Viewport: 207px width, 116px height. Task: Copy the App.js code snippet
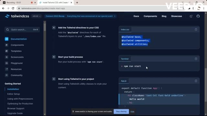tap(196, 81)
